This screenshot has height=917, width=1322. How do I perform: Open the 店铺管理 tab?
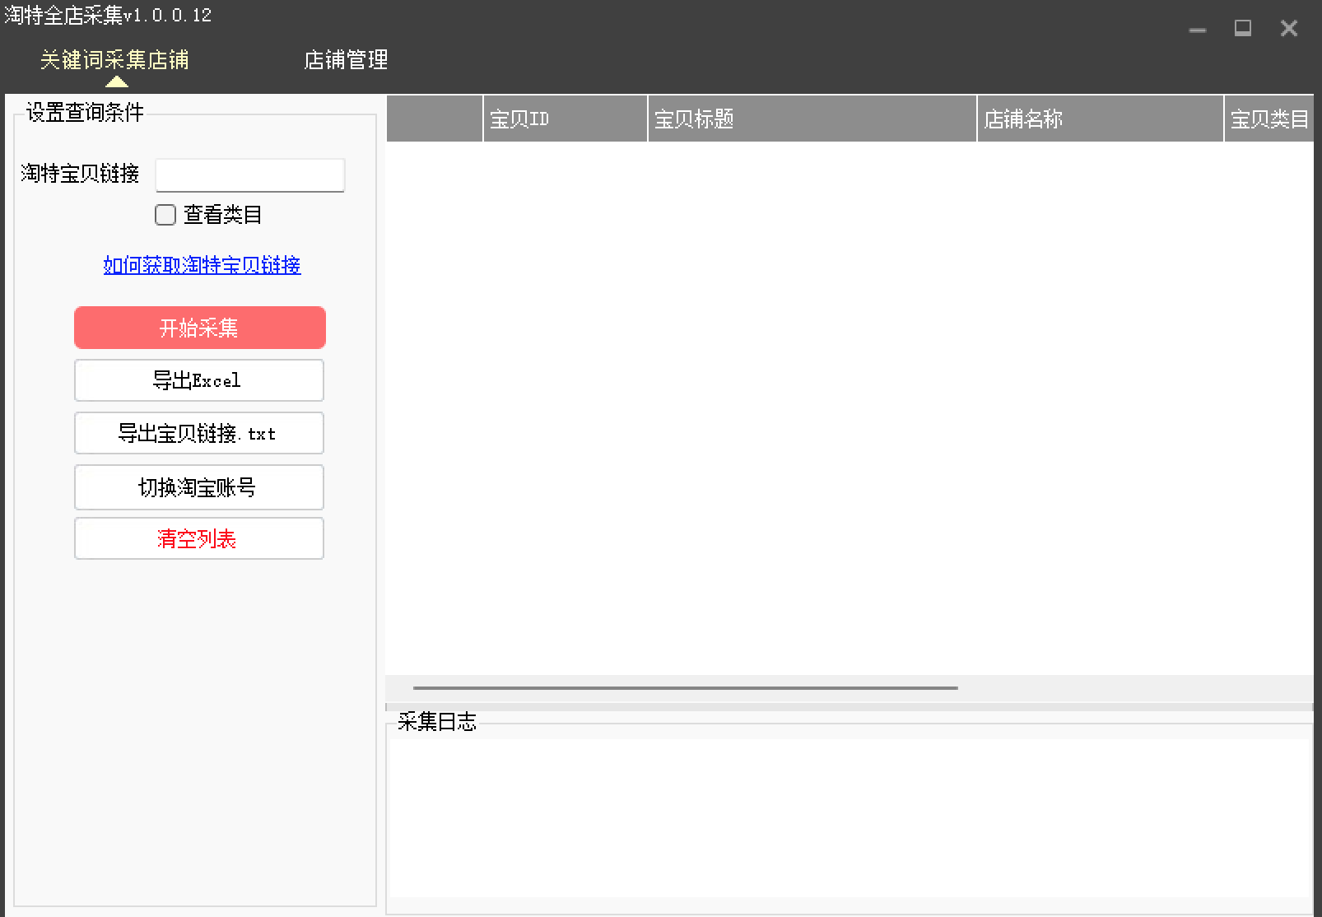pyautogui.click(x=346, y=60)
